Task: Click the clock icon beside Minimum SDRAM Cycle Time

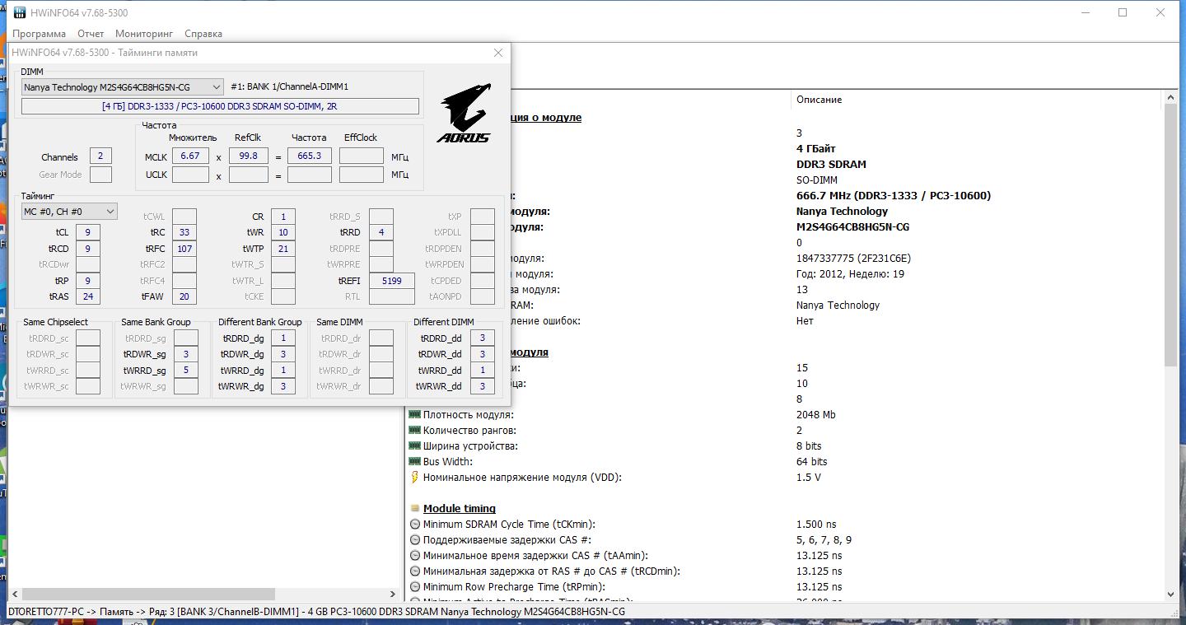Action: 414,525
